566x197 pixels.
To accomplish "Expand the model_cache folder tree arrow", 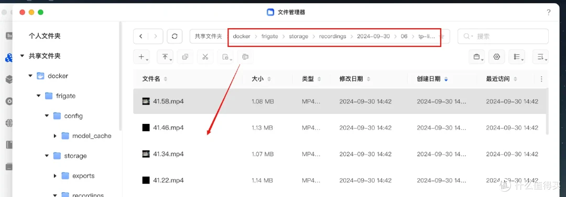I will pyautogui.click(x=55, y=136).
